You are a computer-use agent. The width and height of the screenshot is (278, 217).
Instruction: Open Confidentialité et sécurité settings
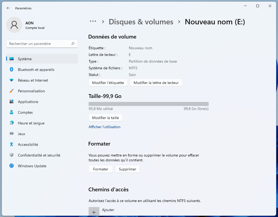[x=42, y=155]
